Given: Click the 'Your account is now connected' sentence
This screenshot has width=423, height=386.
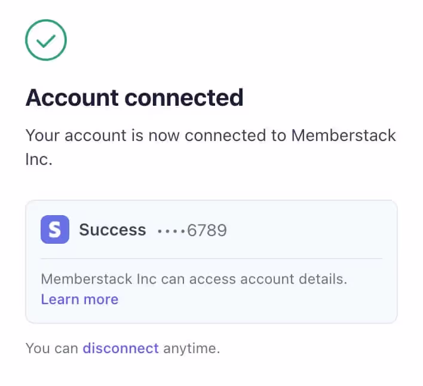Looking at the screenshot, I should (x=157, y=135).
